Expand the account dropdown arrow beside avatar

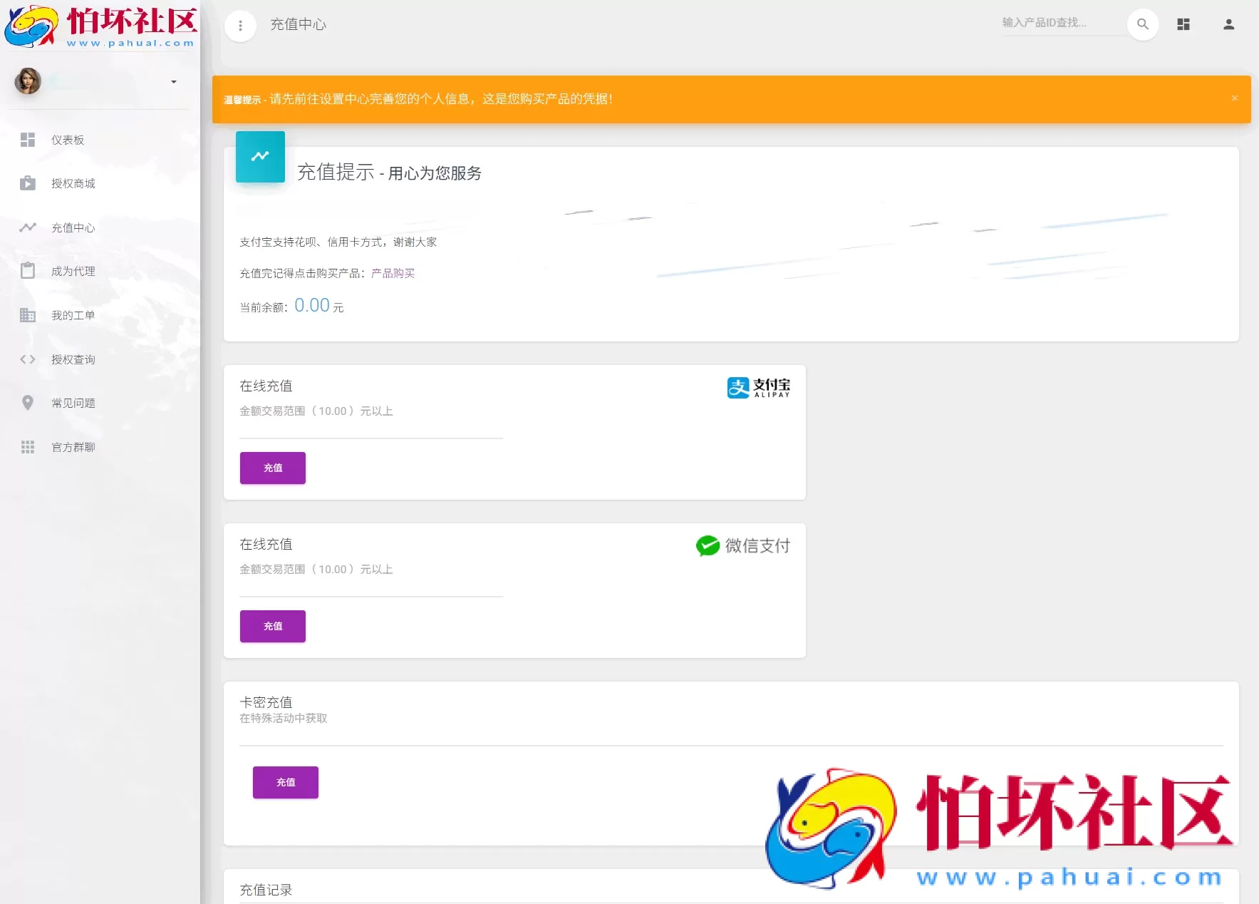click(173, 81)
